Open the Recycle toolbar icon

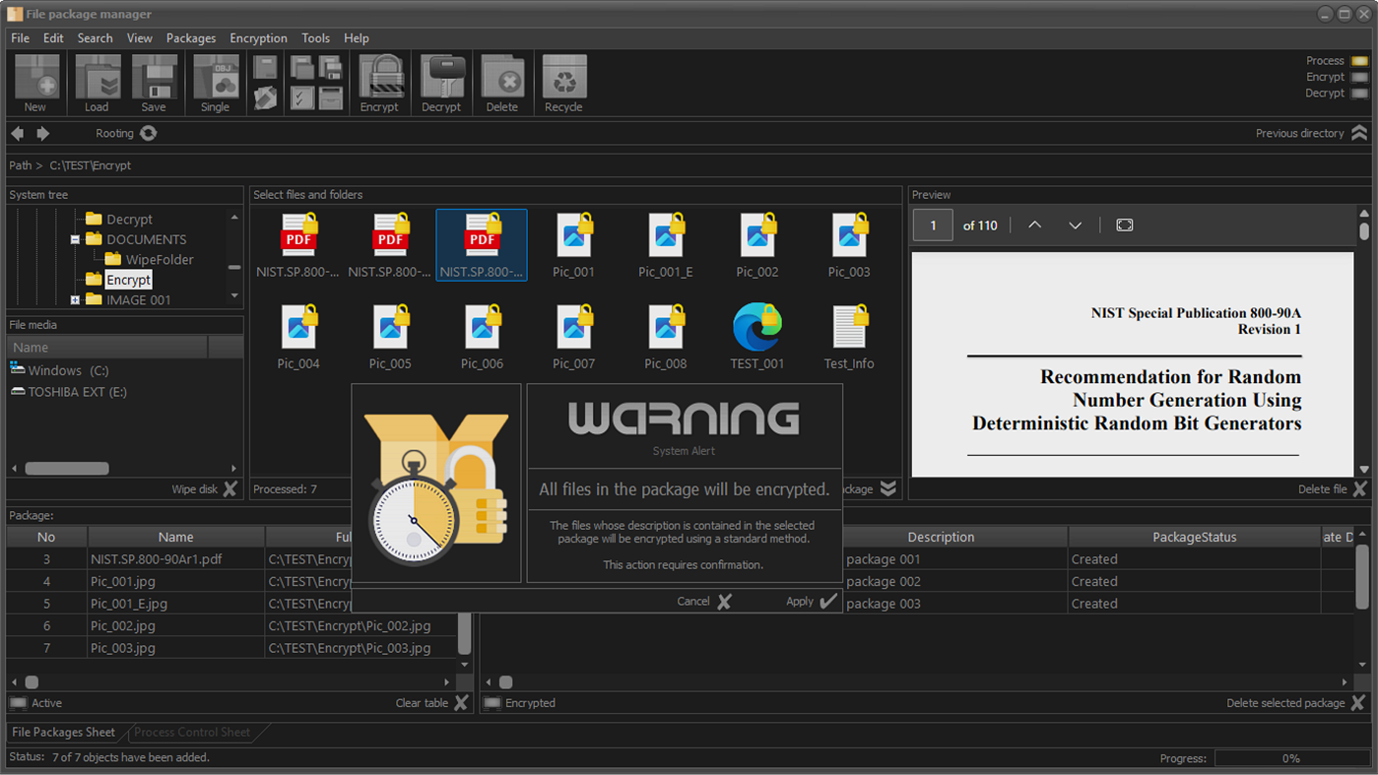(x=563, y=83)
